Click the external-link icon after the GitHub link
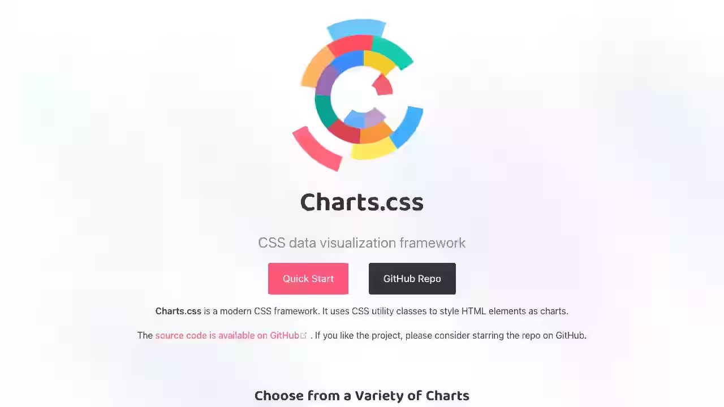This screenshot has height=407, width=724. click(x=304, y=335)
